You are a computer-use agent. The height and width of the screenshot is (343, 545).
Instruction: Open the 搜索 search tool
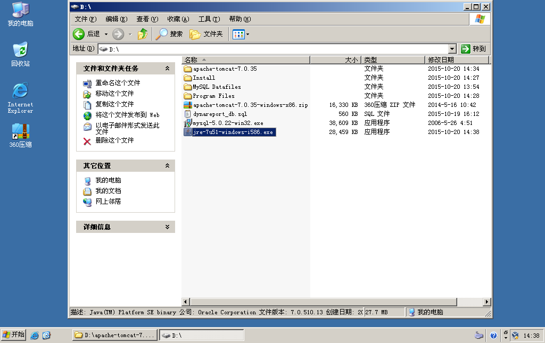coord(169,34)
